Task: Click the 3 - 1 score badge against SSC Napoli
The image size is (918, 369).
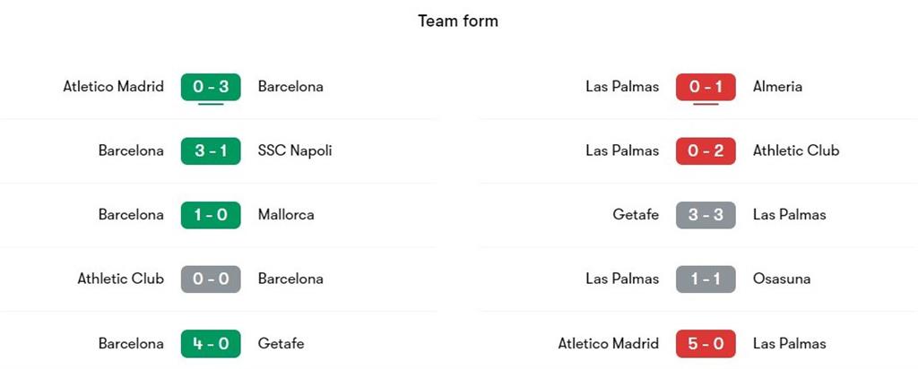Action: coord(211,150)
